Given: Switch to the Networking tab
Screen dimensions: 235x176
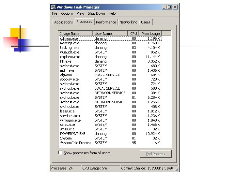Looking at the screenshot, I should coord(129,22).
